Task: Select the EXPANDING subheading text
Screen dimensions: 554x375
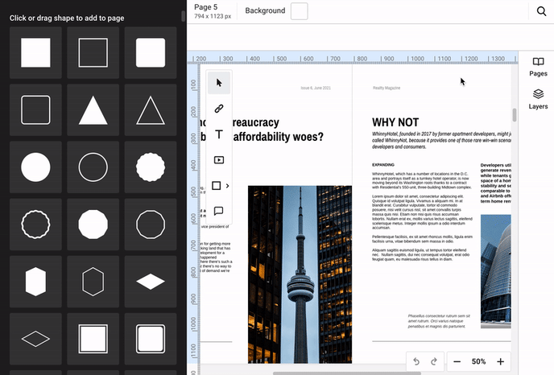Action: pos(383,165)
